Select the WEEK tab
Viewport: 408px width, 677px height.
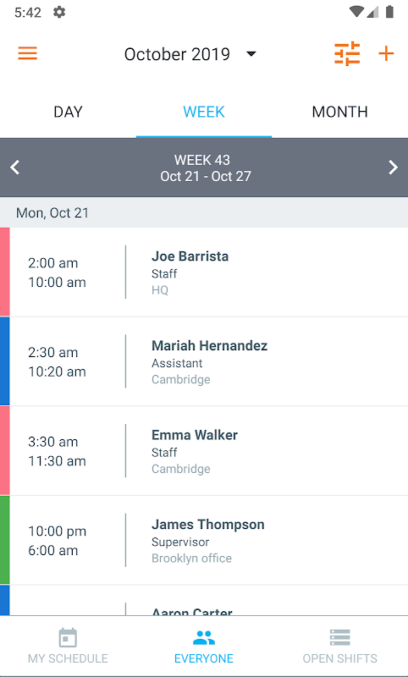click(x=204, y=112)
